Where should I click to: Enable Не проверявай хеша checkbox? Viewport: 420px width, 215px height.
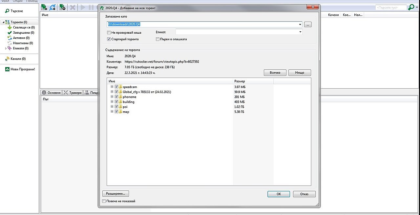109,33
